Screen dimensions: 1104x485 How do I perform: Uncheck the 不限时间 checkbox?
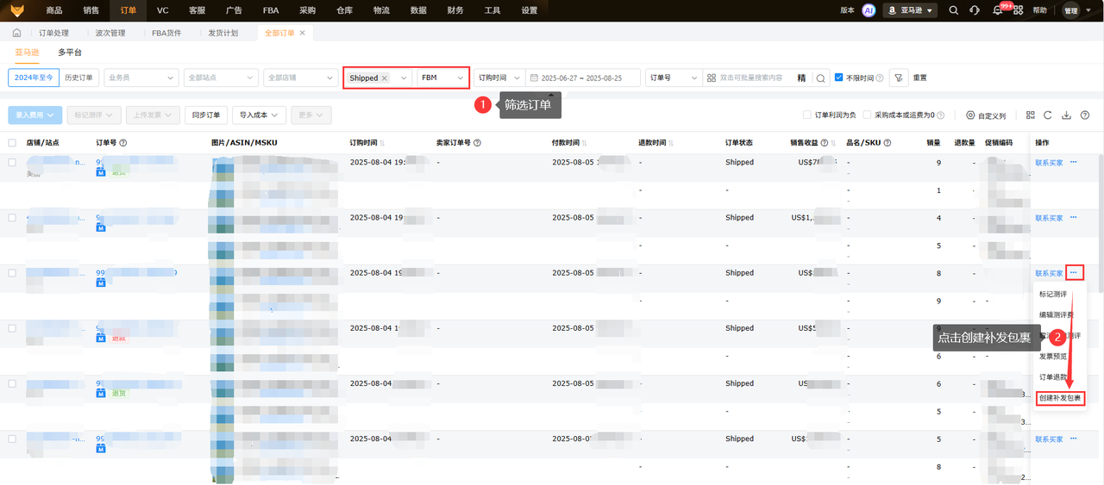click(838, 78)
